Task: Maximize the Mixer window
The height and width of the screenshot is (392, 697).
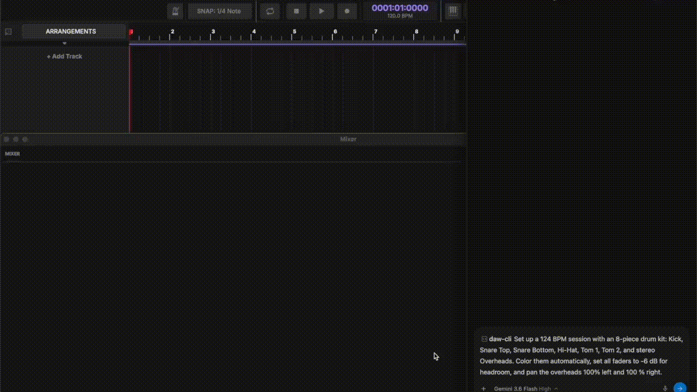Action: point(25,139)
